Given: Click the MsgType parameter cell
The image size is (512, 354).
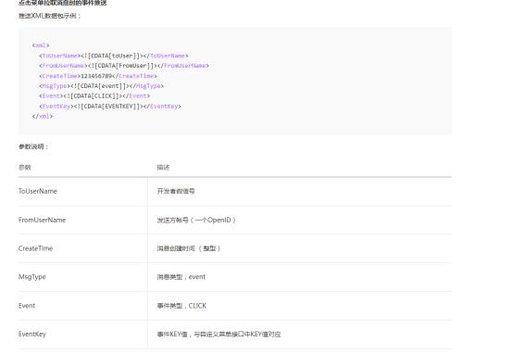Looking at the screenshot, I should pyautogui.click(x=32, y=277).
